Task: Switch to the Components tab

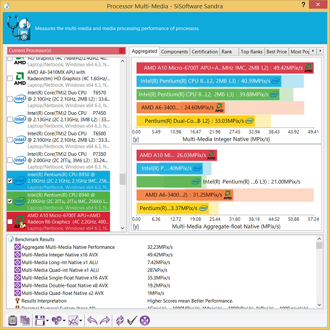Action: [175, 52]
